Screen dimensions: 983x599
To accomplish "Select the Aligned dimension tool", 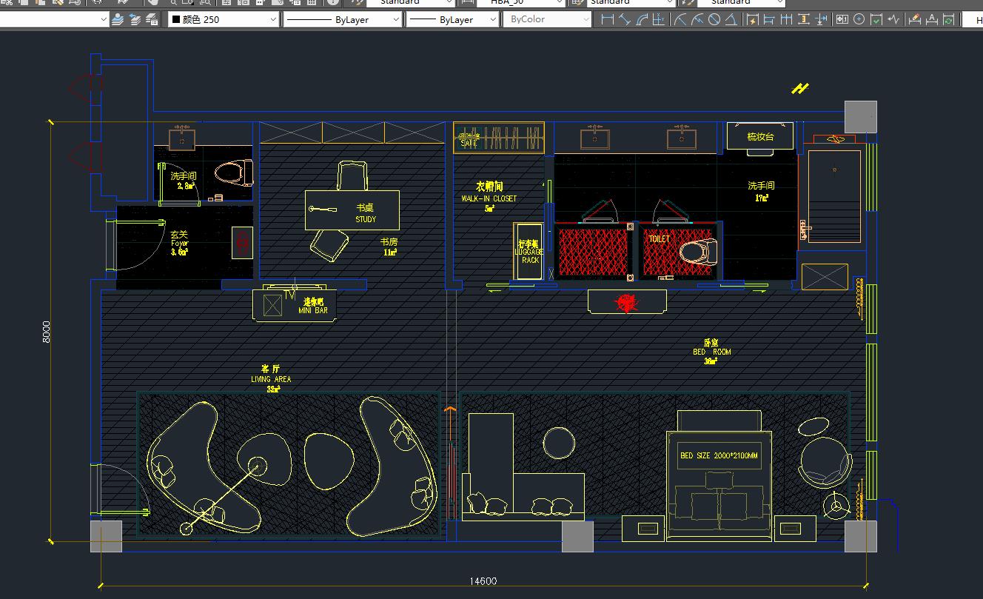I will (625, 20).
